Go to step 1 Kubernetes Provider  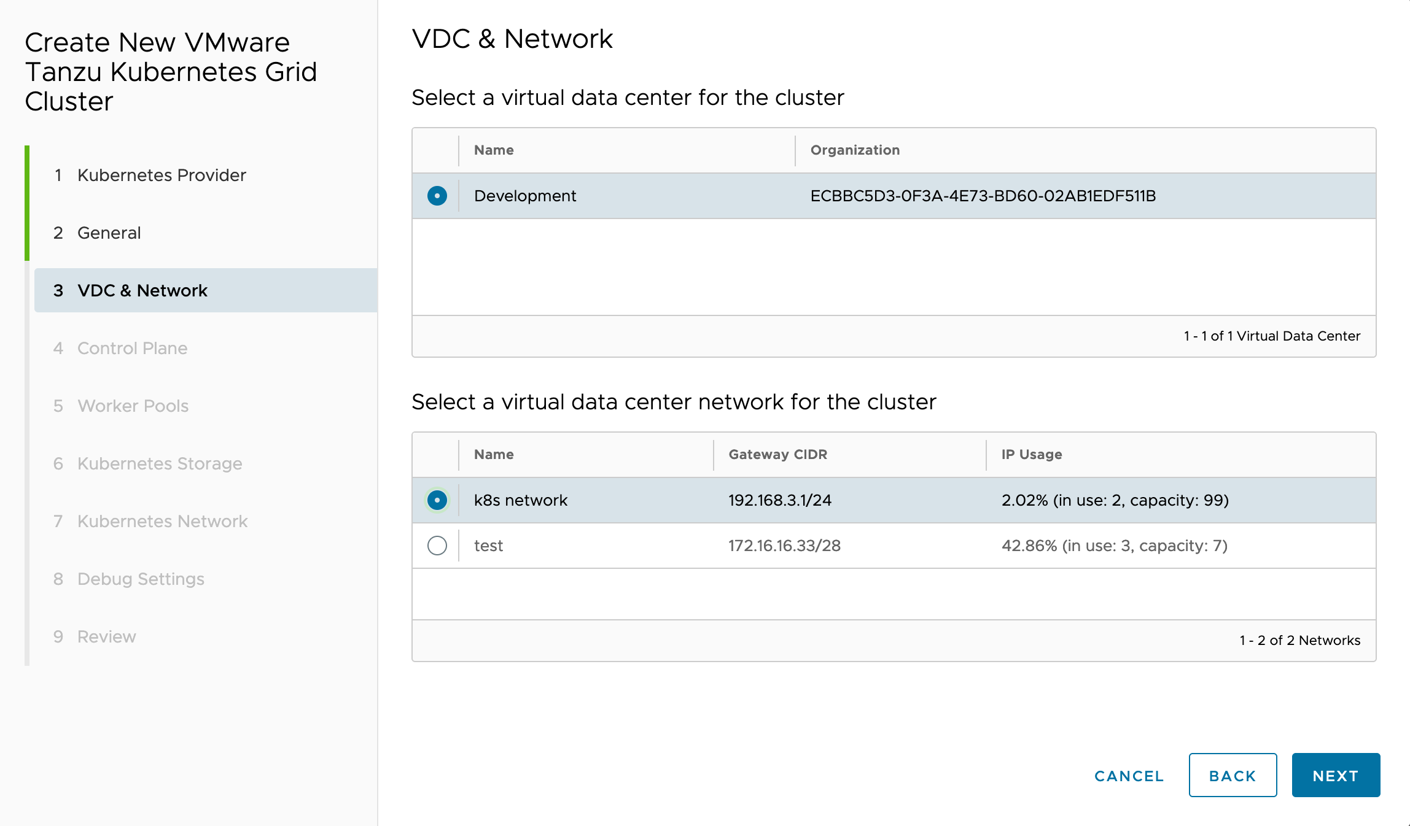pyautogui.click(x=206, y=175)
